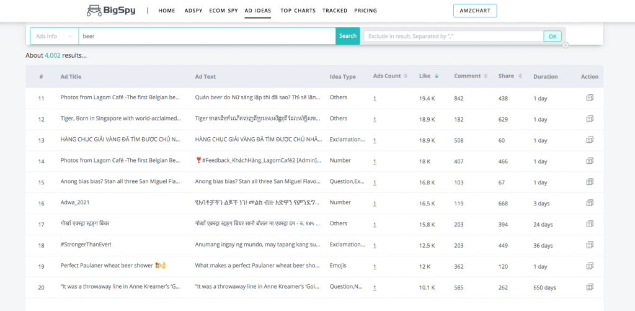This screenshot has height=311, width=635.
Task: Select 'It was a throwaway line' title
Action: pyautogui.click(x=120, y=287)
